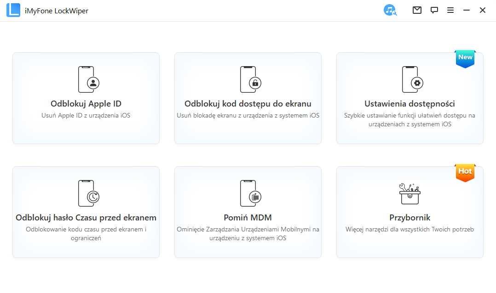This screenshot has width=496, height=293.
Task: Click the phone with clock icon
Action: pos(88,193)
